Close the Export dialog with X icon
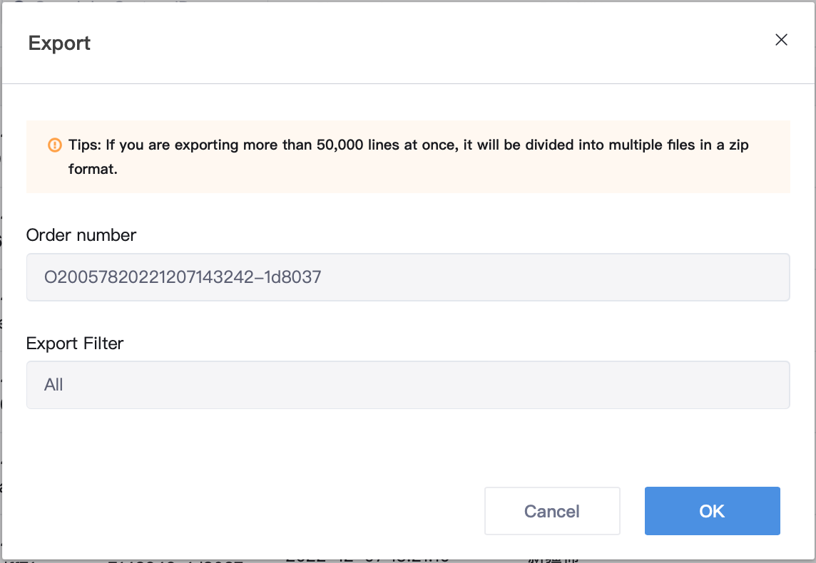 [780, 40]
